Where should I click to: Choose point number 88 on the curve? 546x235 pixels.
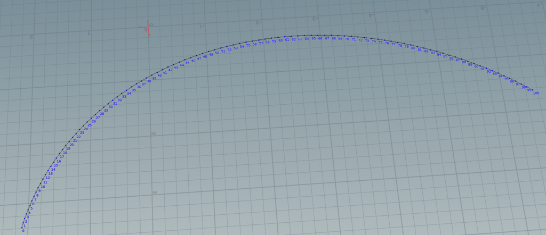click(x=464, y=62)
